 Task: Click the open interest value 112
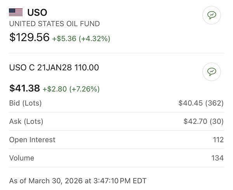tap(218, 139)
